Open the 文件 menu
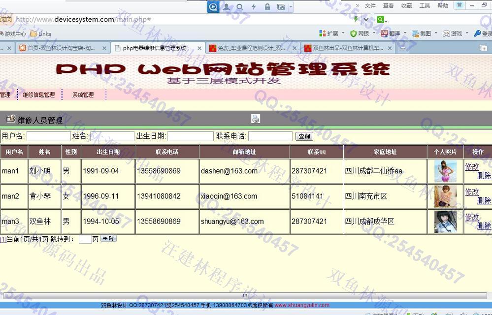 point(370,5)
